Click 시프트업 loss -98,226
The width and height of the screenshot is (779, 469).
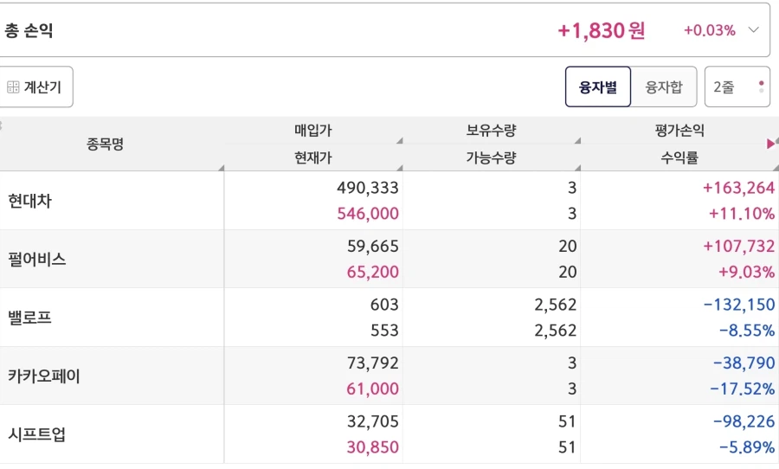pyautogui.click(x=744, y=421)
